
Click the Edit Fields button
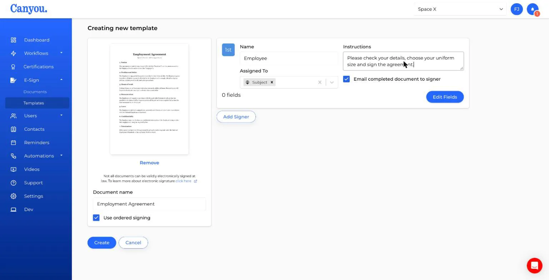point(445,97)
